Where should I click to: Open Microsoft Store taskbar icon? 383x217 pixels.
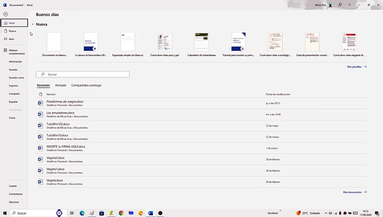tap(101, 213)
